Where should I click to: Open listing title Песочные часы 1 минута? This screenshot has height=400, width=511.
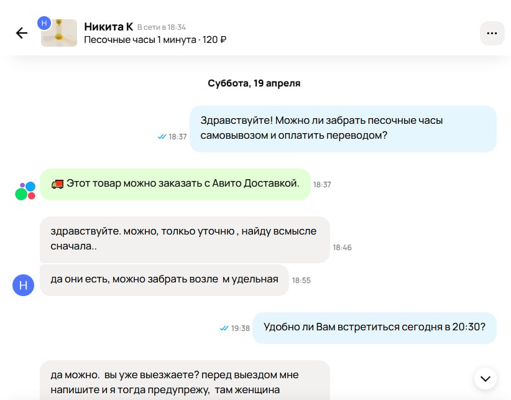tap(140, 40)
